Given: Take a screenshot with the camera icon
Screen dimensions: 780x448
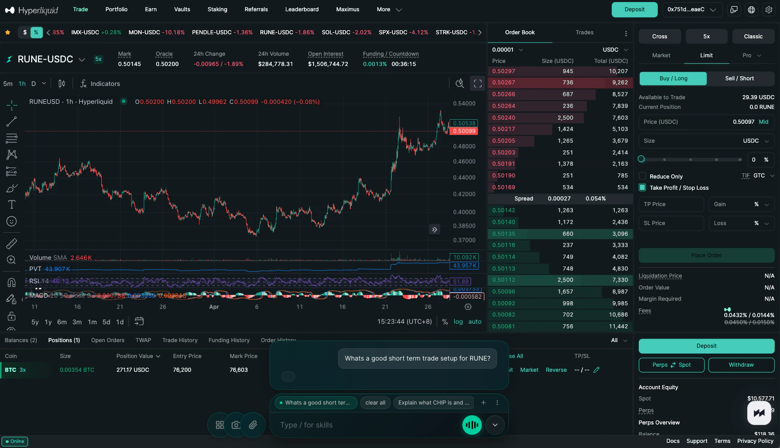Looking at the screenshot, I should point(236,425).
